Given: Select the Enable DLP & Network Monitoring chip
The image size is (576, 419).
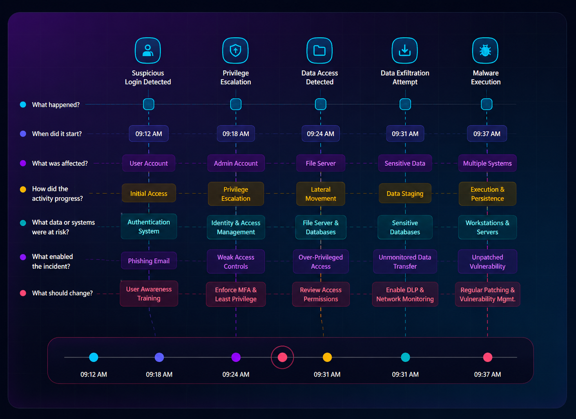Looking at the screenshot, I should (x=405, y=294).
